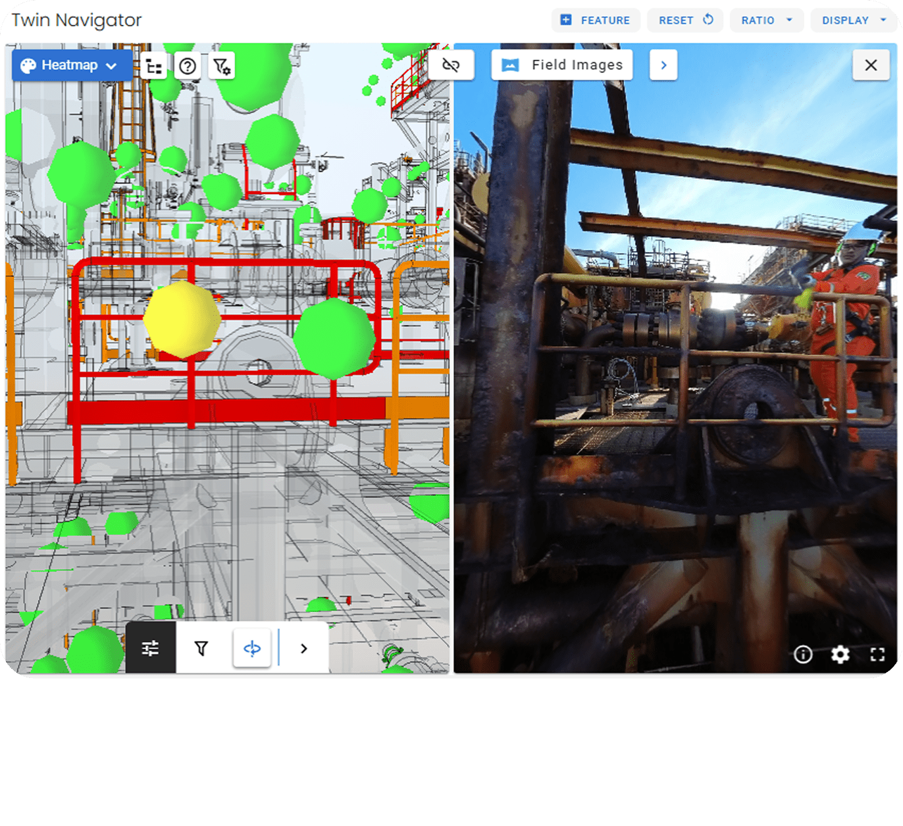The image size is (903, 826).
Task: Click the info icon on field image
Action: [x=803, y=654]
